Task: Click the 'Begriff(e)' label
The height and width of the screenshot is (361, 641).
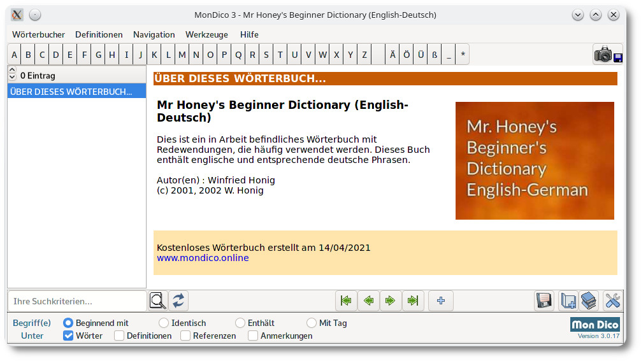Action: click(32, 323)
